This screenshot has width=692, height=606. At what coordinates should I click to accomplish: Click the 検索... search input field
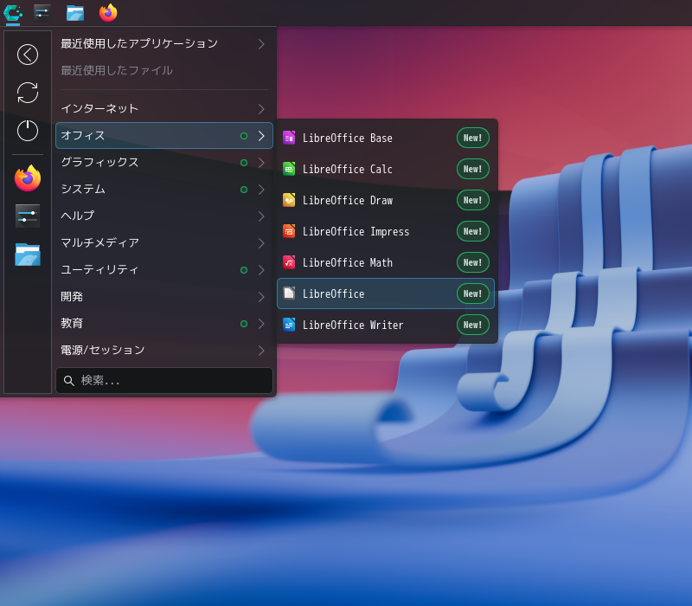164,380
